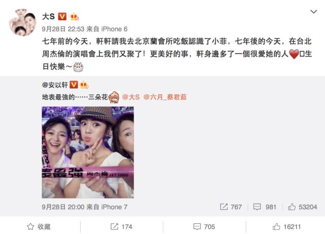The image size is (325, 234).
Task: Enlarge the concert selfie photo thumbnail
Action: pyautogui.click(x=88, y=152)
